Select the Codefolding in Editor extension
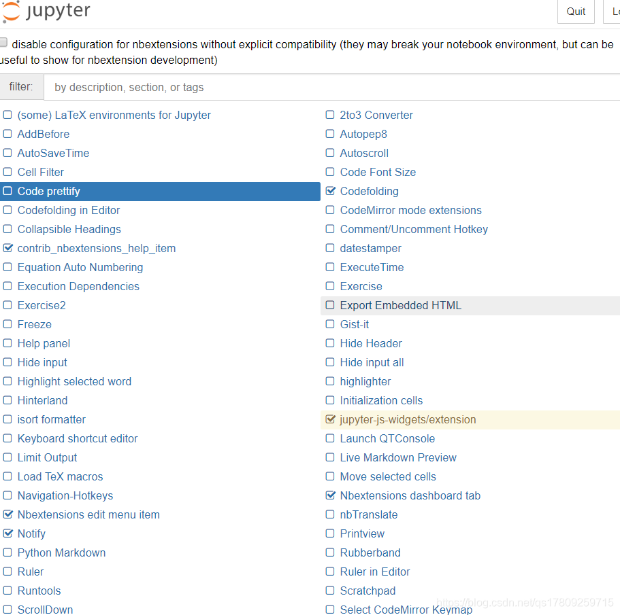The width and height of the screenshot is (620, 615). point(69,210)
